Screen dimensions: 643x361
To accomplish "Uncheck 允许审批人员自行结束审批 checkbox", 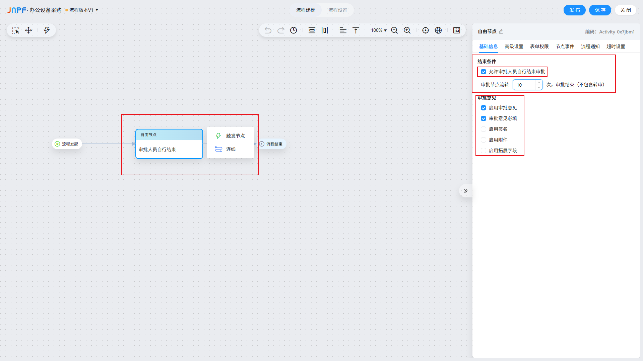I will tap(484, 72).
